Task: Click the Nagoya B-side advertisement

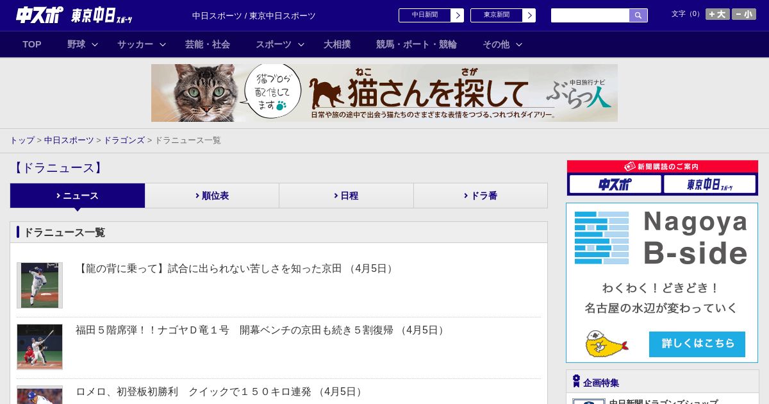Action: coord(662,283)
